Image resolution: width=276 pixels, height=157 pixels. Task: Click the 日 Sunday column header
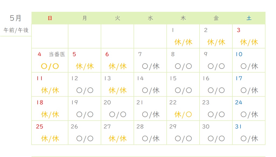50,18
